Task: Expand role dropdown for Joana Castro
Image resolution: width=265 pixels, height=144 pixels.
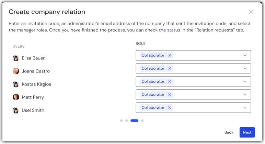Action: click(x=245, y=68)
